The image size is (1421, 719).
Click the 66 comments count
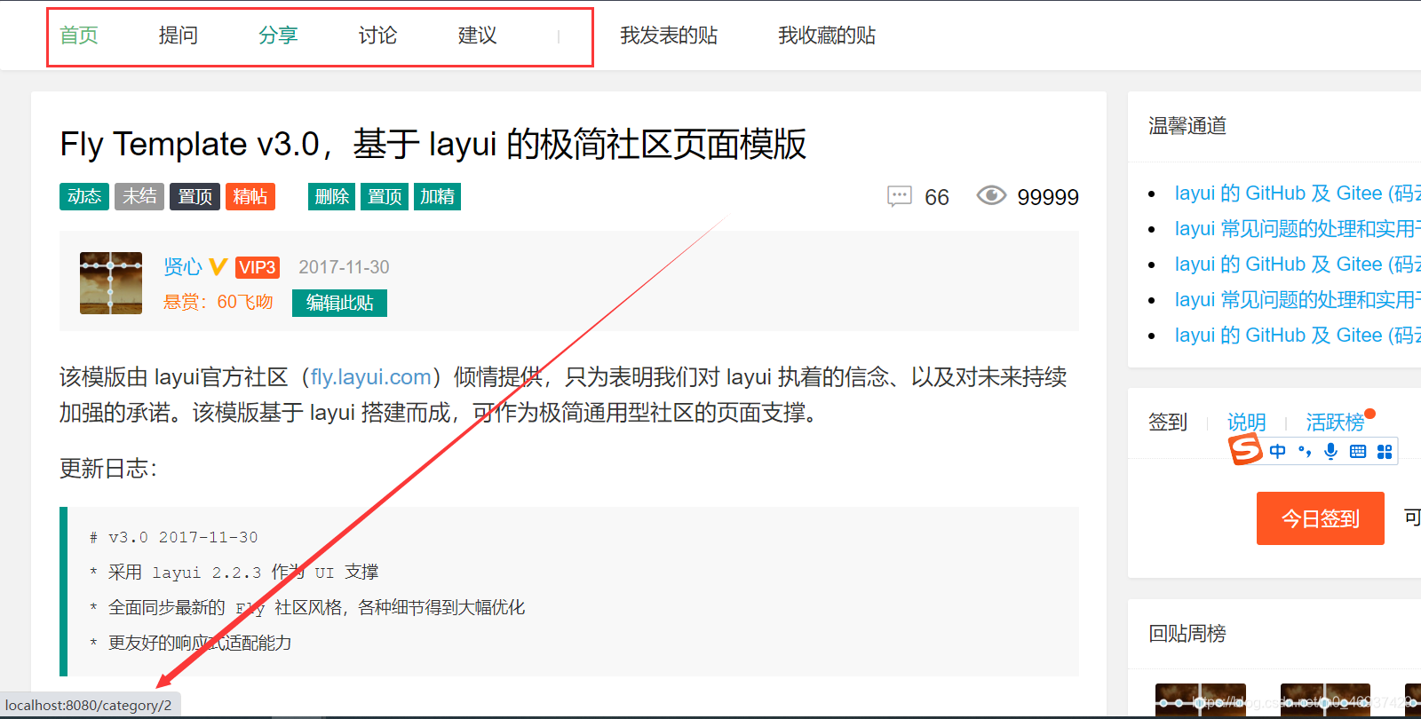click(937, 197)
